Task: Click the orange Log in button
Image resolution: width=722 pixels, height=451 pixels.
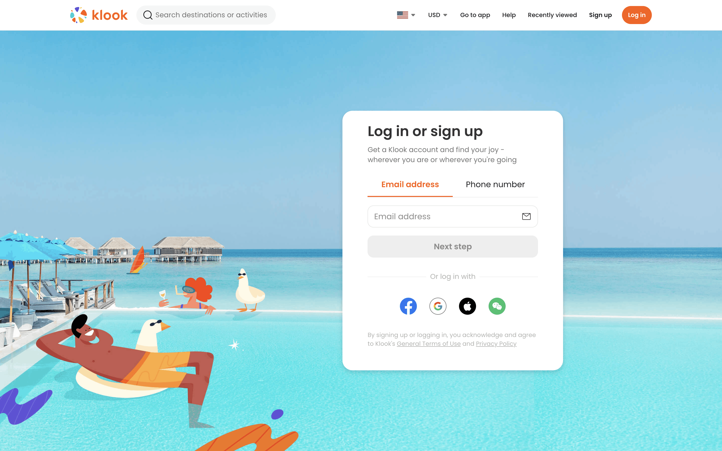Action: pyautogui.click(x=637, y=15)
